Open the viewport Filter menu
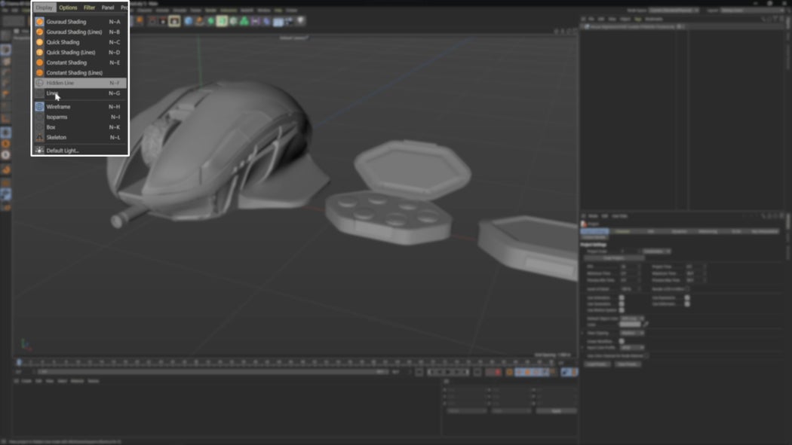Screen dimensions: 792x445 coord(89,8)
